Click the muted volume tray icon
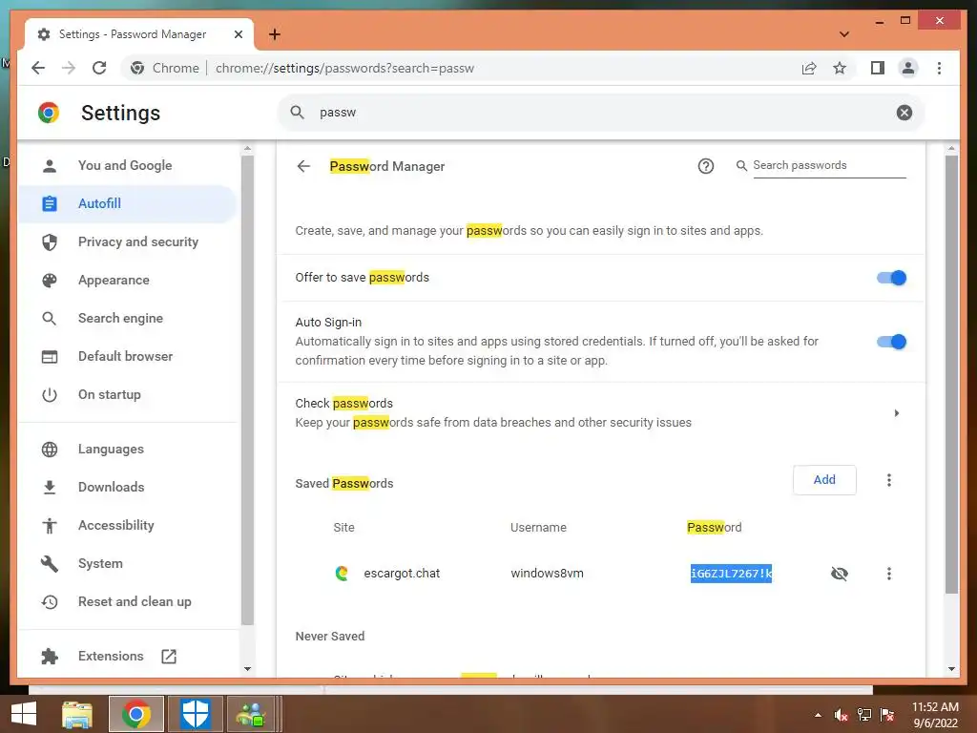The height and width of the screenshot is (733, 977). click(842, 715)
